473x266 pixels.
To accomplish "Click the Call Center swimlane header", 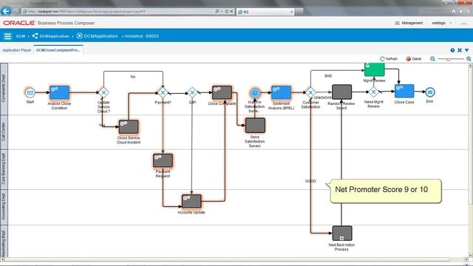I will tap(4, 132).
